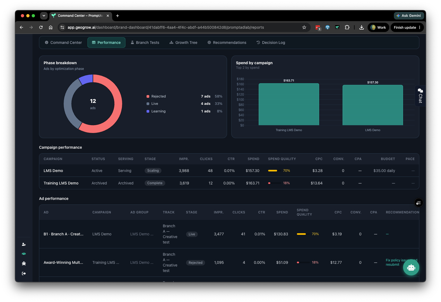Open site information icon in address bar
The height and width of the screenshot is (302, 441).
[x=62, y=27]
